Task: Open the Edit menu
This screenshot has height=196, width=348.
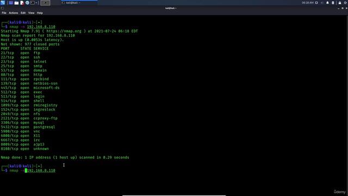Action: [x=23, y=13]
